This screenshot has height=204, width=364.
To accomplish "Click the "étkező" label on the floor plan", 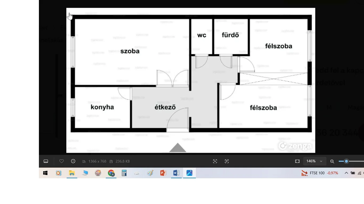I will (x=165, y=107).
